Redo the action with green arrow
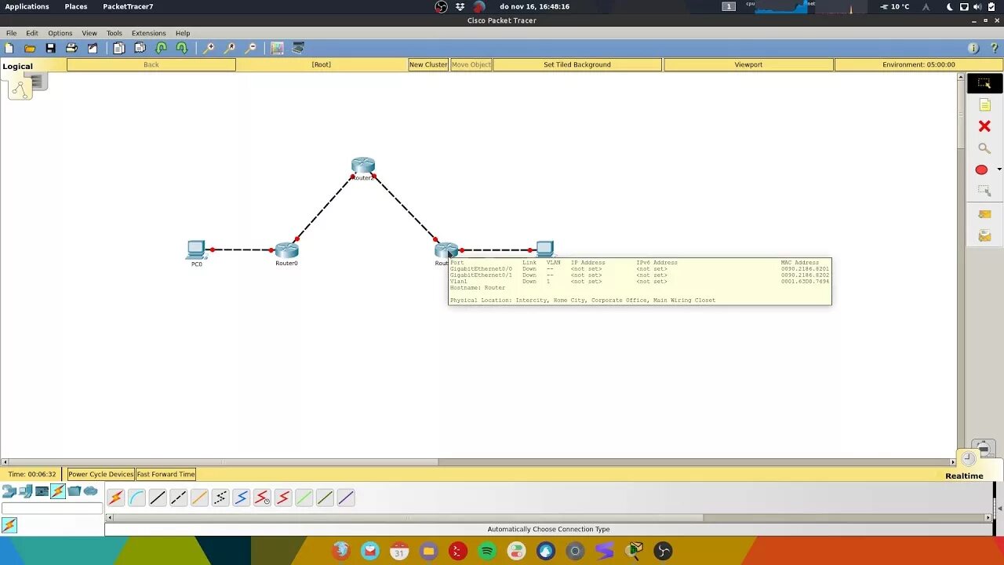This screenshot has height=565, width=1004. [182, 48]
